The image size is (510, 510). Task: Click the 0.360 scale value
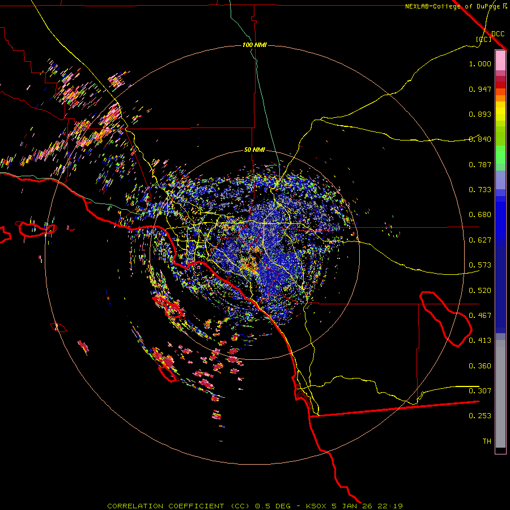pos(480,366)
